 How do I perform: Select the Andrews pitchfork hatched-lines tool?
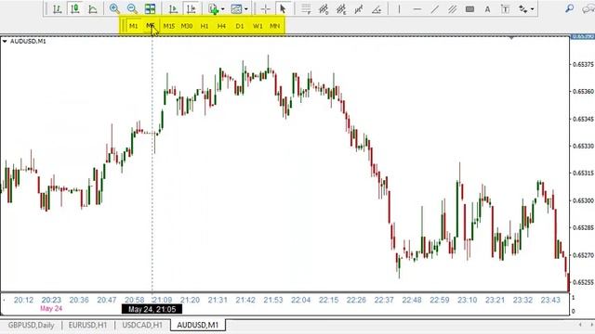(x=324, y=8)
